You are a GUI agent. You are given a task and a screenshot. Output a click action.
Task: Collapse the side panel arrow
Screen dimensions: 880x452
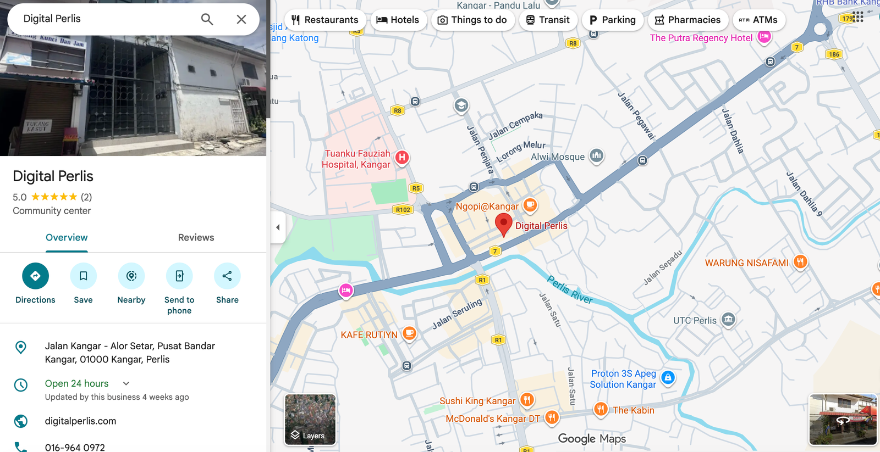278,227
